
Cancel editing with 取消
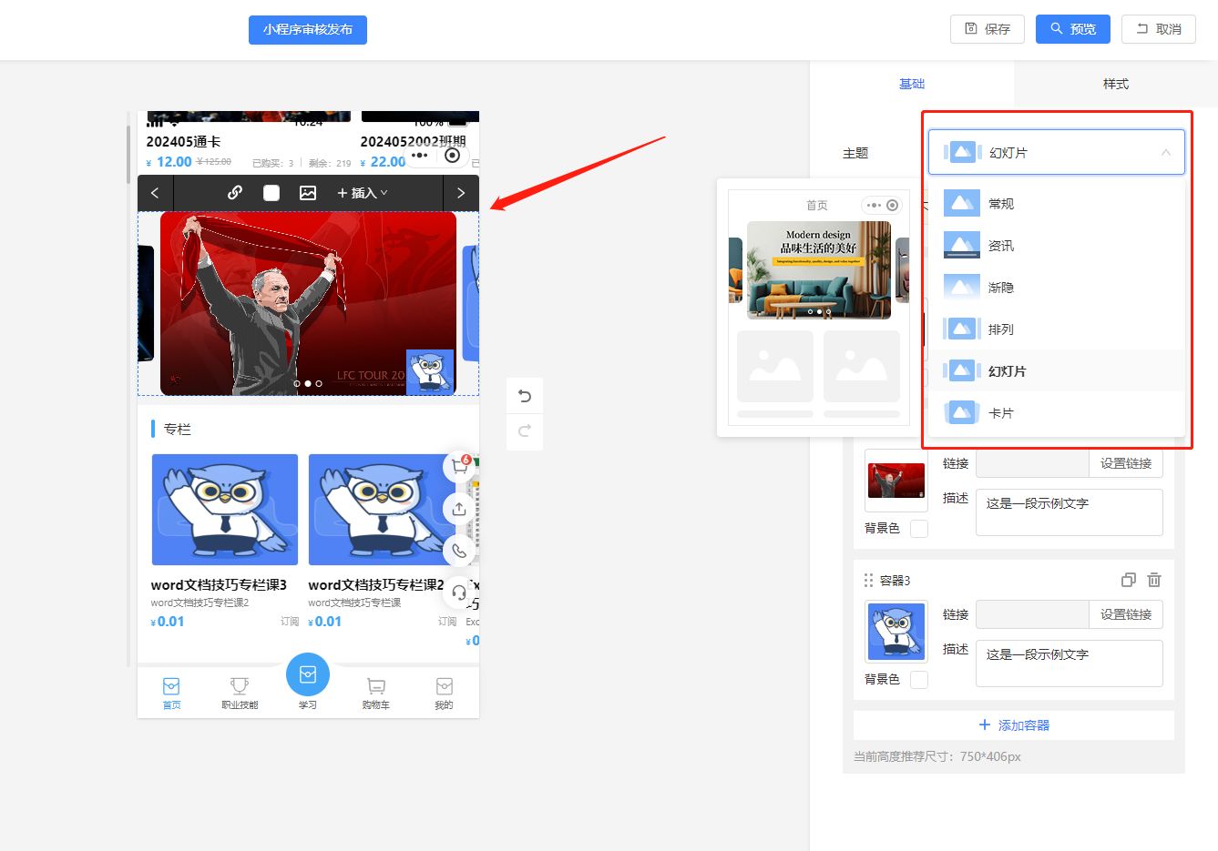1159,29
